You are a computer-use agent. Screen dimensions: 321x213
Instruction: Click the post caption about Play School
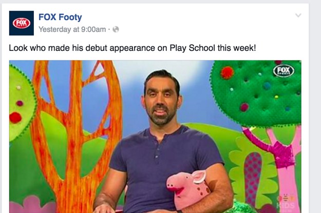[x=133, y=48]
